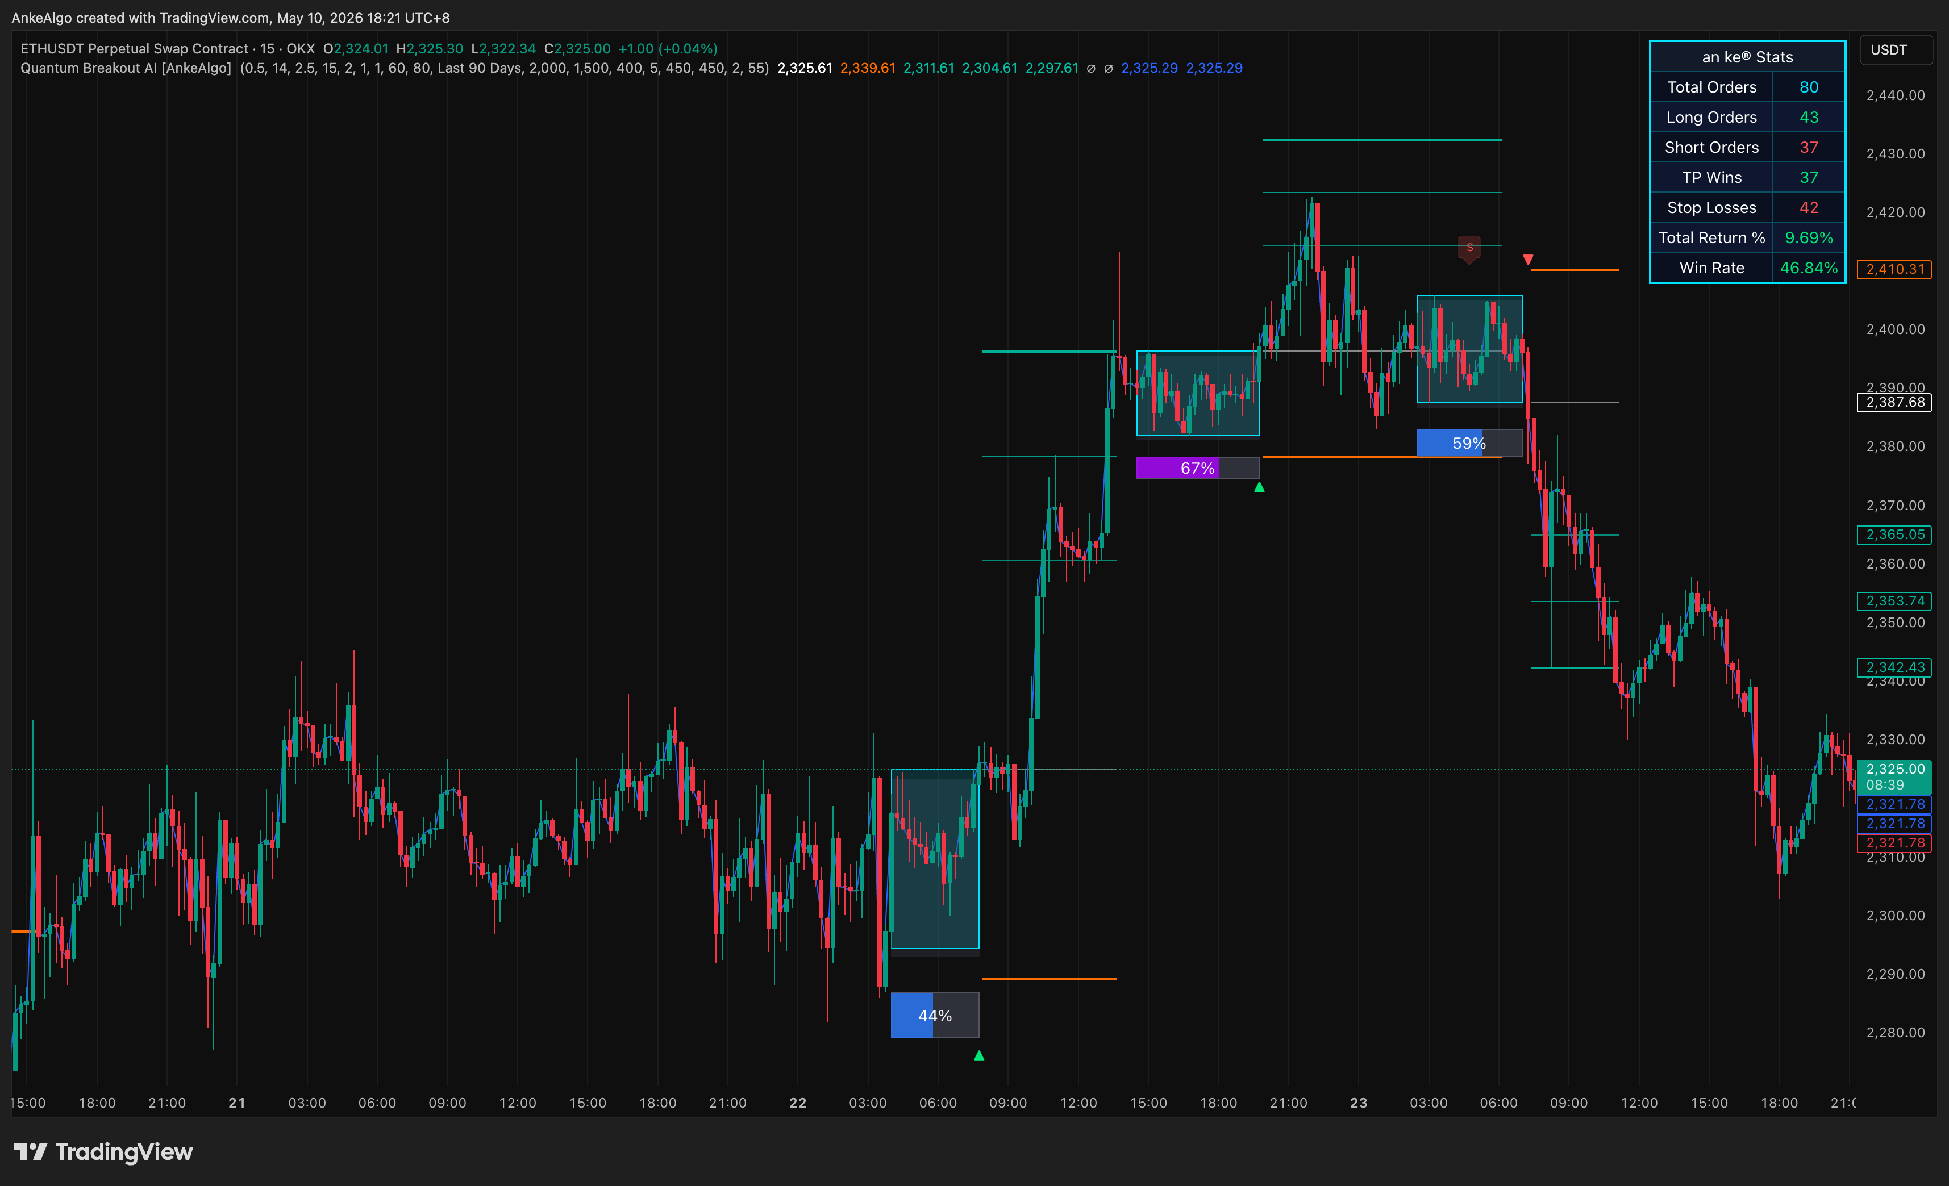The height and width of the screenshot is (1186, 1949).
Task: Click the date label 21 on time axis
Action: (236, 1102)
